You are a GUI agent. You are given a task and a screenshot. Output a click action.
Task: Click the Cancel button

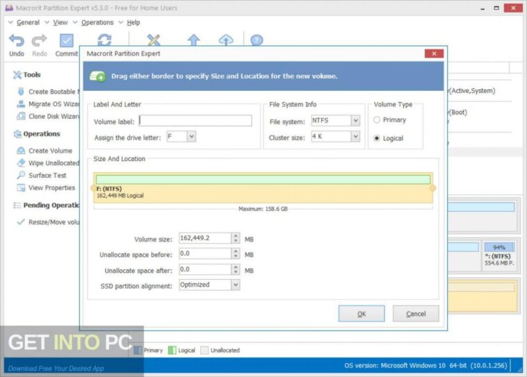pos(416,314)
